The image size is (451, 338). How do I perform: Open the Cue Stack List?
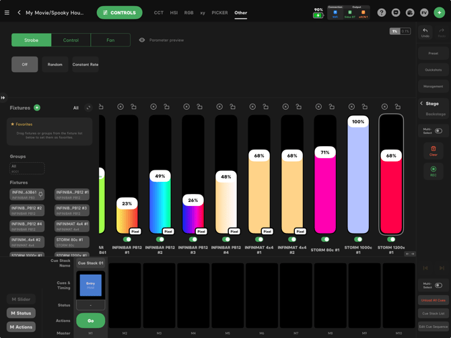pos(433,313)
